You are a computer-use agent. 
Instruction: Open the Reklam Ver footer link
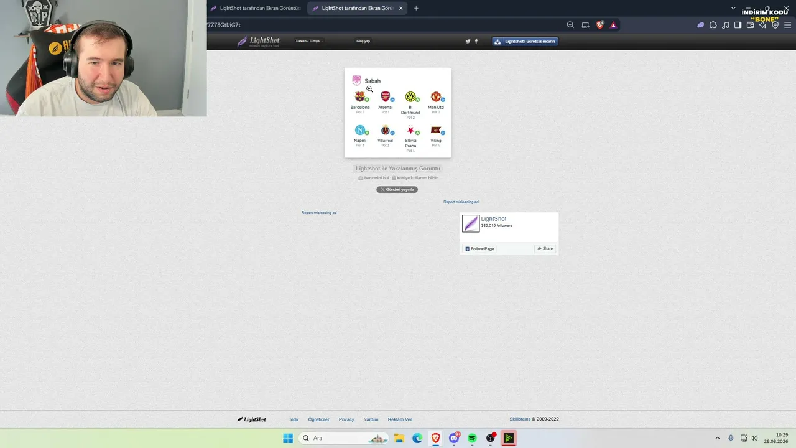pos(400,419)
